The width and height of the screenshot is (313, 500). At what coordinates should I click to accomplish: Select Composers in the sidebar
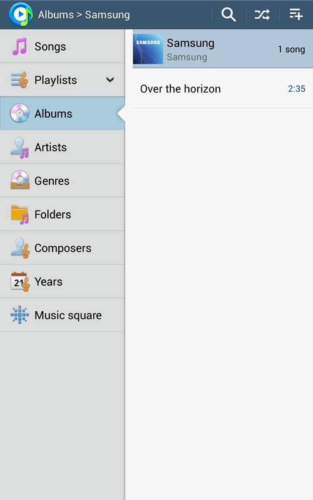(62, 247)
